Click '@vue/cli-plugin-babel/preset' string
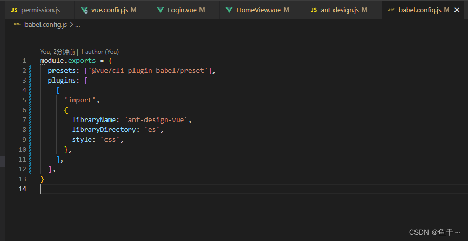The width and height of the screenshot is (468, 241). [x=148, y=71]
